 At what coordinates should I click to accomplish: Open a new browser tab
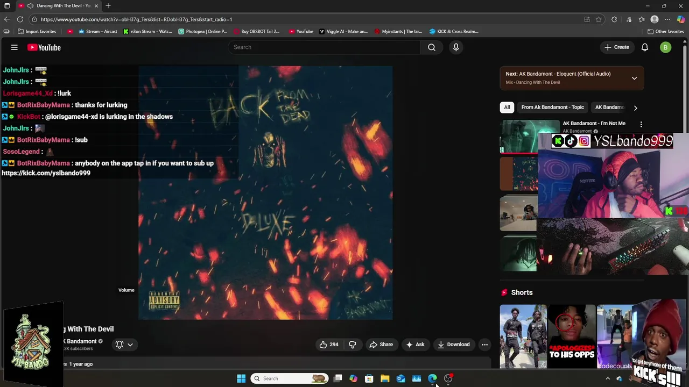108,5
